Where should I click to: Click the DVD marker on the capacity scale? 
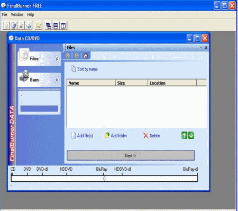pos(27,169)
